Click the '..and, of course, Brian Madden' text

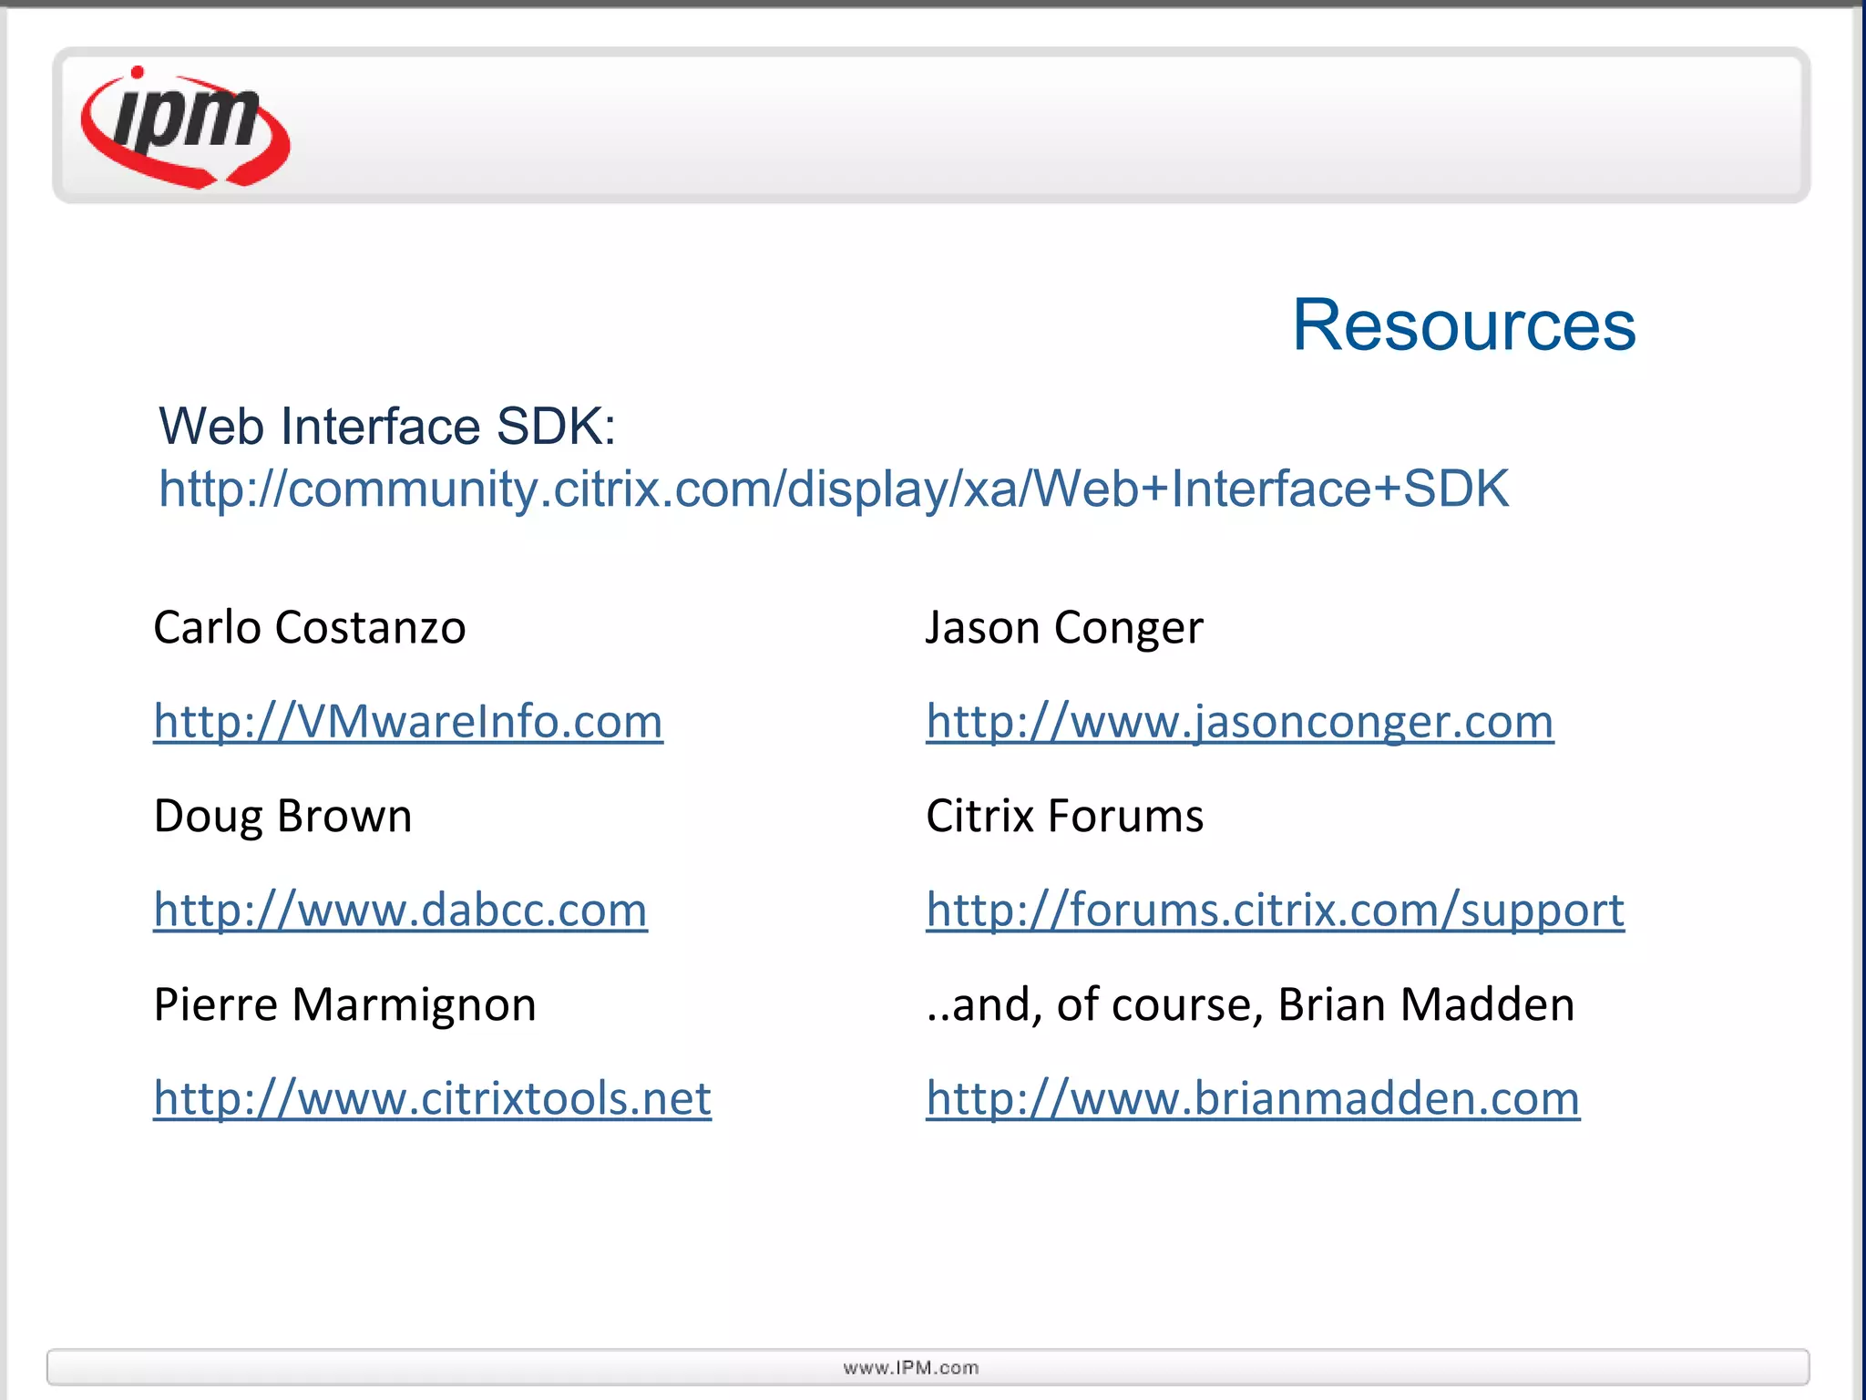(x=1250, y=1004)
